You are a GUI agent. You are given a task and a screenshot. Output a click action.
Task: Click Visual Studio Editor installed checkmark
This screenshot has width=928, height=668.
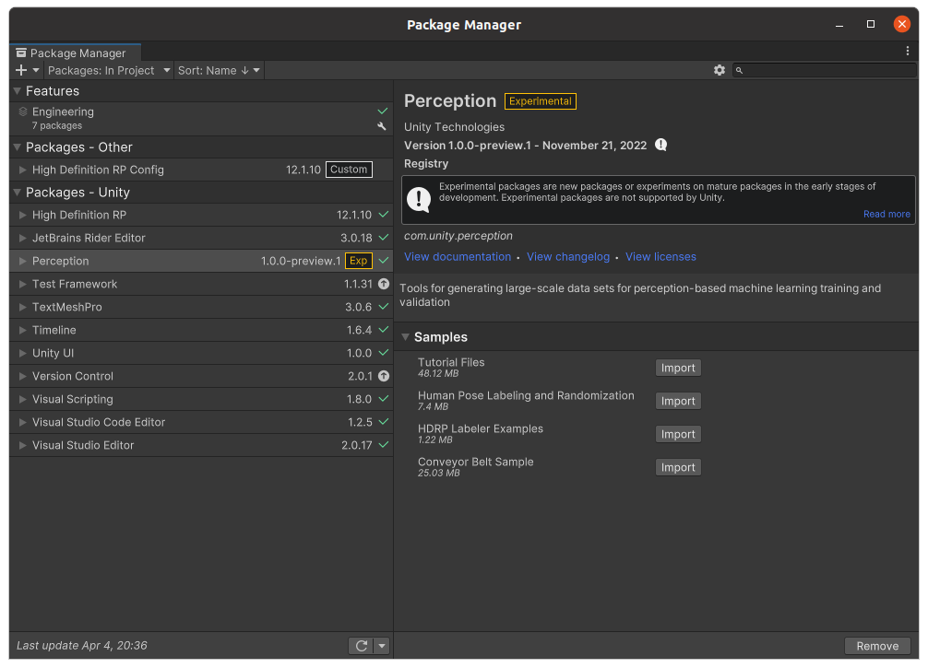coord(384,445)
